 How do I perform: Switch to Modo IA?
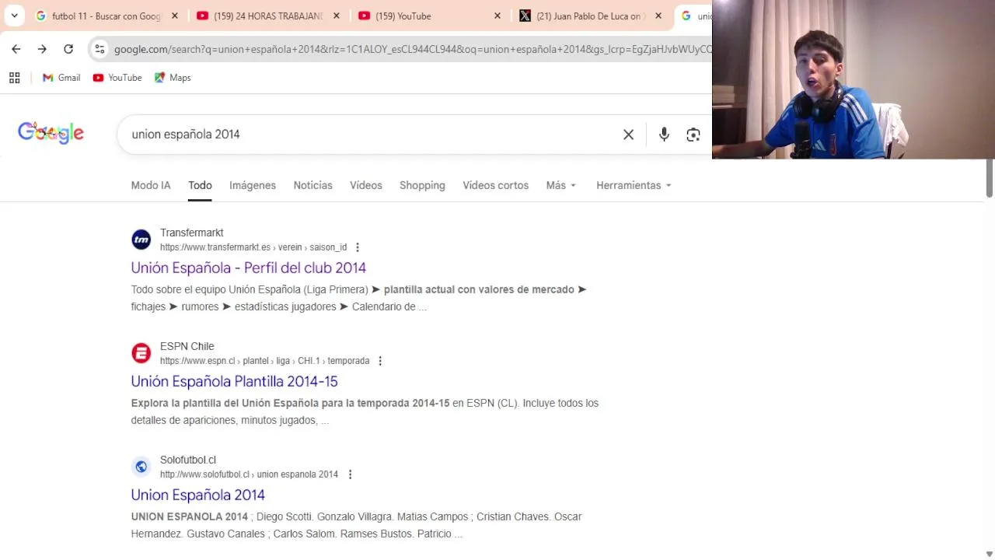point(151,185)
